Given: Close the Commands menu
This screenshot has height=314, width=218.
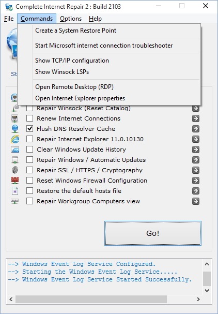Looking at the screenshot, I should click(x=37, y=19).
